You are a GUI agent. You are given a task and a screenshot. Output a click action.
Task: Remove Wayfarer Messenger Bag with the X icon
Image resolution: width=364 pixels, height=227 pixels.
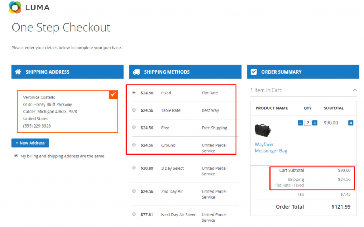pos(350,123)
